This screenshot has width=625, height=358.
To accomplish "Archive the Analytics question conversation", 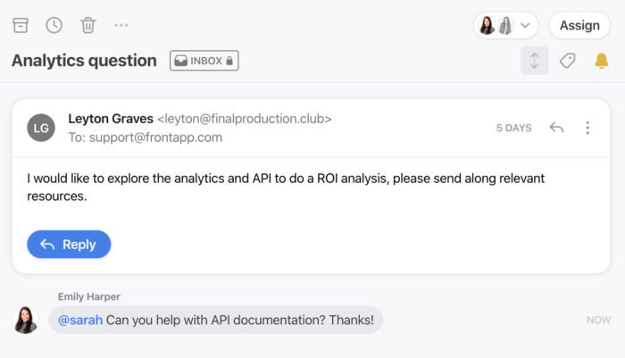I will [x=21, y=25].
